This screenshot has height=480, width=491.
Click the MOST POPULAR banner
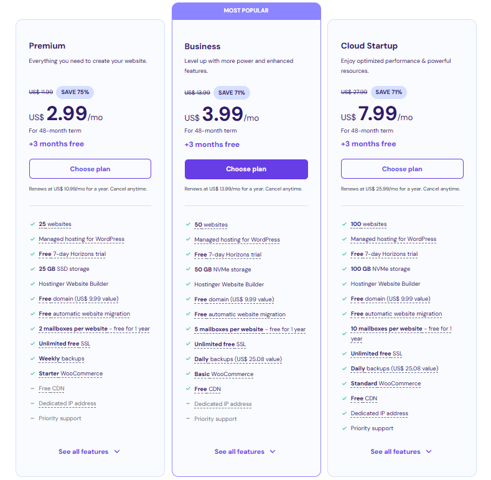[x=246, y=11]
